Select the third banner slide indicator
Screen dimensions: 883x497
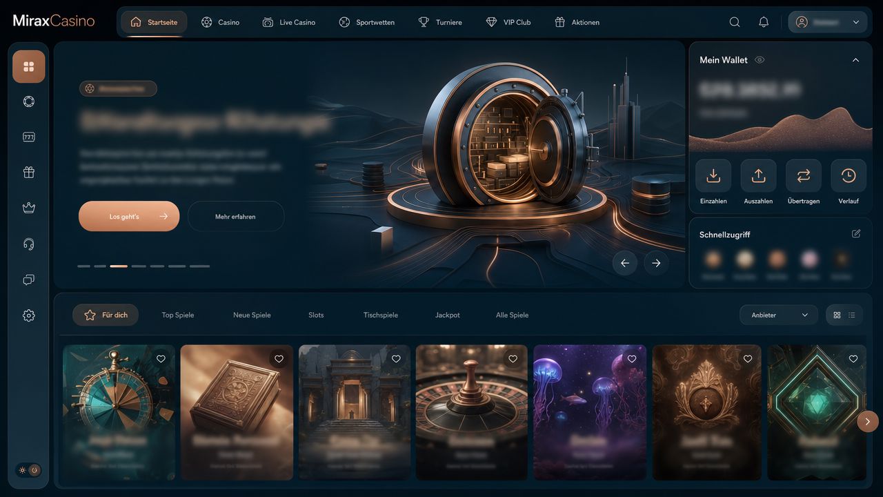119,266
